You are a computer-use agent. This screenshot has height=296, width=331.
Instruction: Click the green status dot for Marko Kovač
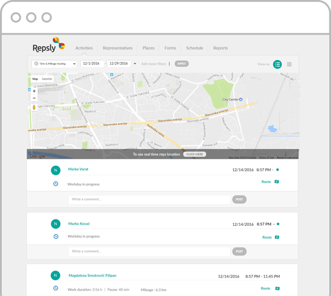tap(278, 224)
